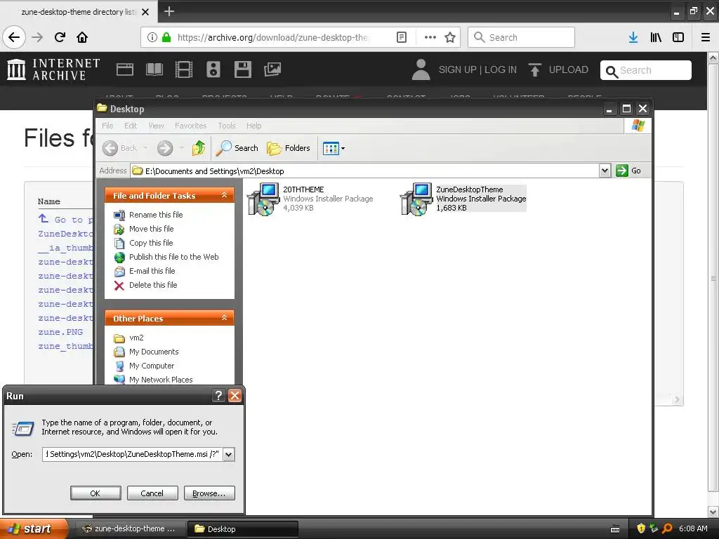Open Explorer Tools menu
The width and height of the screenshot is (719, 539).
point(227,126)
